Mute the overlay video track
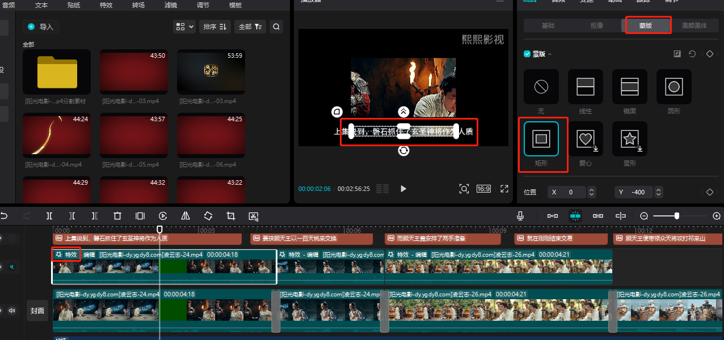The height and width of the screenshot is (340, 724). 12,266
